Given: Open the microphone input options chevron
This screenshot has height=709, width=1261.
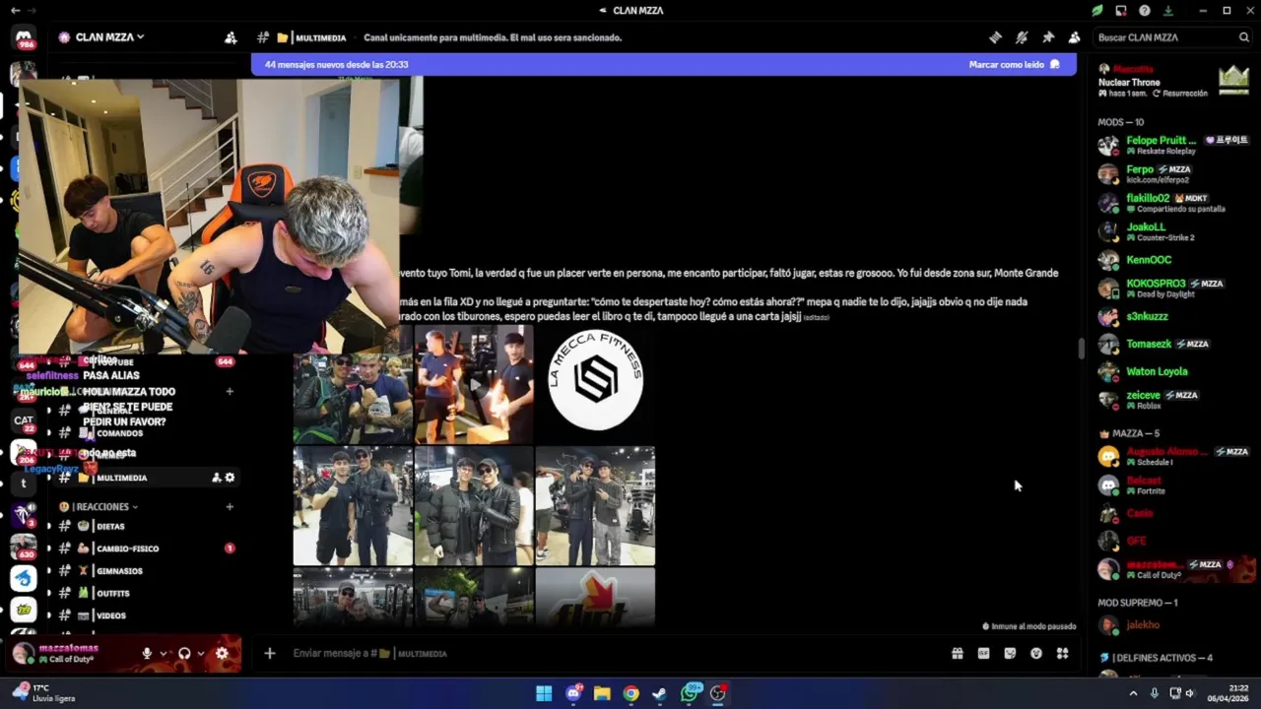Looking at the screenshot, I should pos(163,653).
